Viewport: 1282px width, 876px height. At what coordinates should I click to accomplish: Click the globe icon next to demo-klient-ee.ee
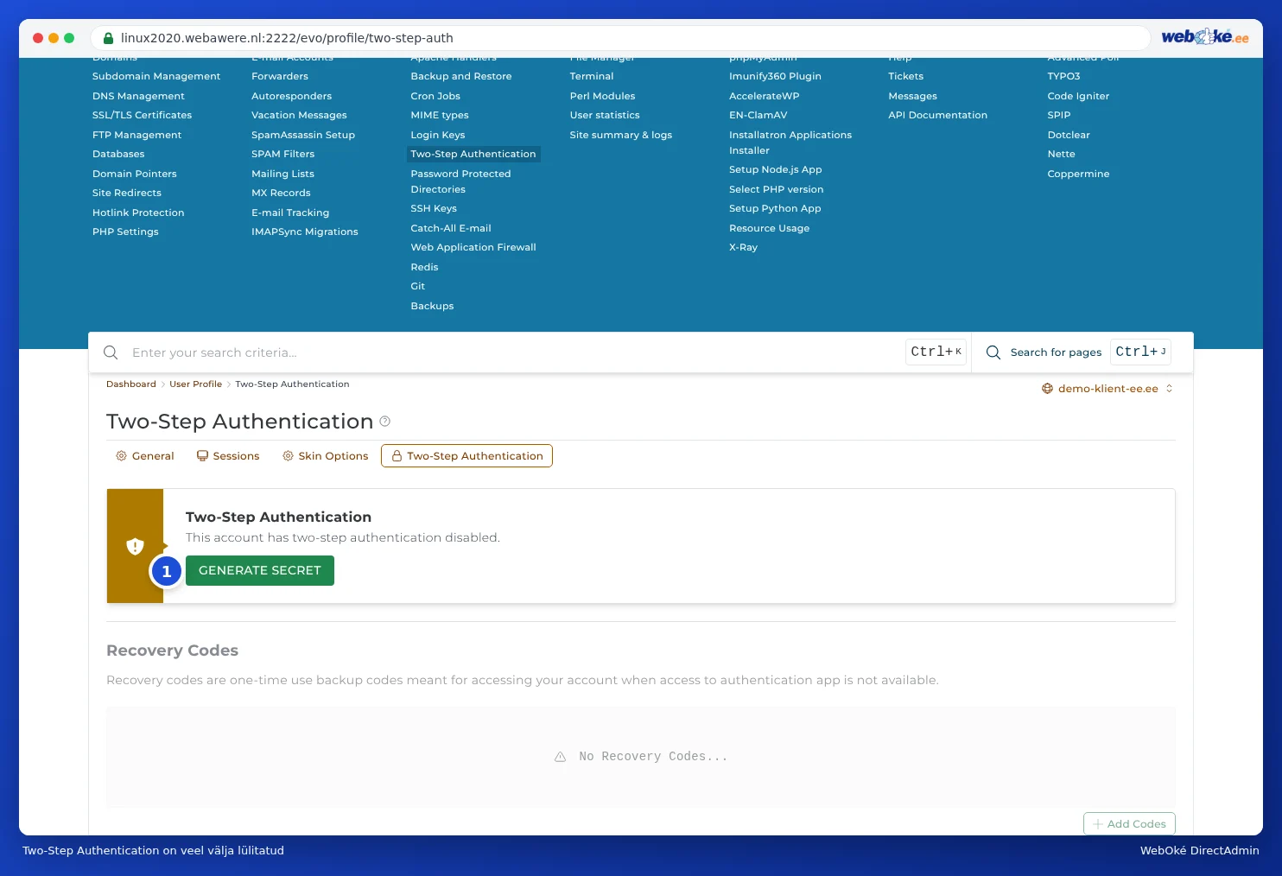click(x=1047, y=389)
